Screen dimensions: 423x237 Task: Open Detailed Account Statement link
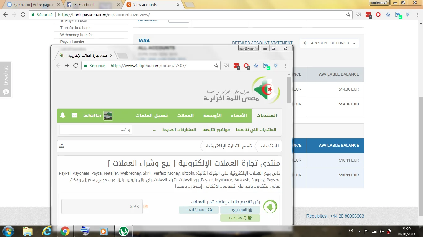pos(262,43)
